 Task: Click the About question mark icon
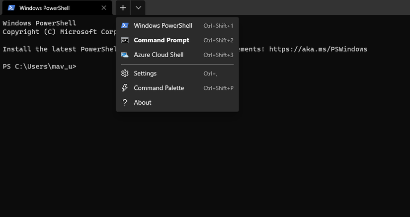125,102
